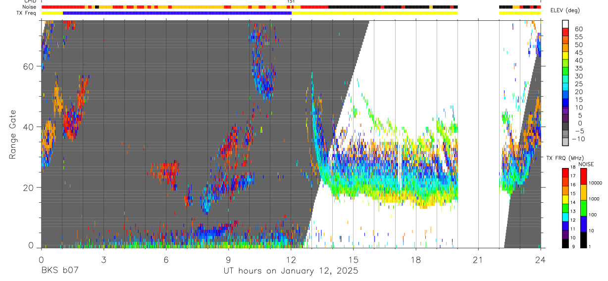Viewport: 608px width, 281px height.
Task: Click the red swatch in the ELEV colorbar
Action: [x=566, y=32]
